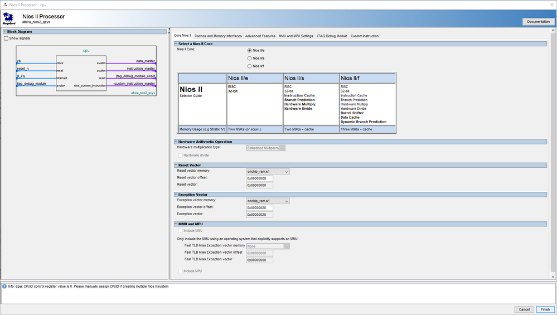The height and width of the screenshot is (315, 557).
Task: Enable the Show signals checkbox
Action: click(x=6, y=38)
